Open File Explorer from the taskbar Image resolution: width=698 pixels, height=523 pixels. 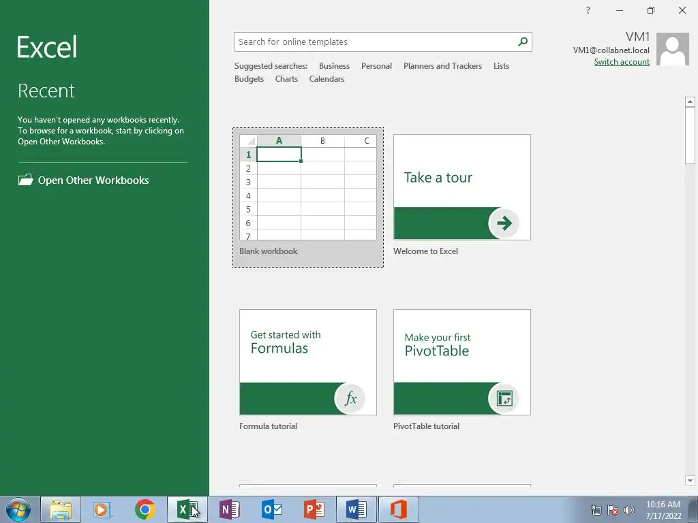(x=61, y=509)
